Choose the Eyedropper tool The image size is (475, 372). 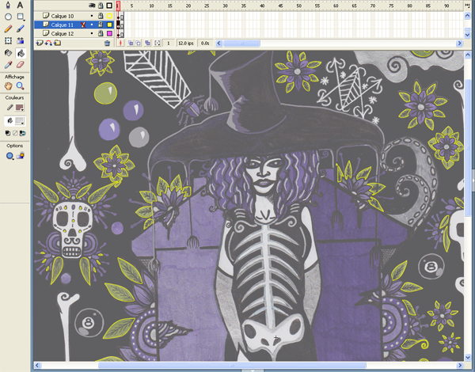click(8, 66)
